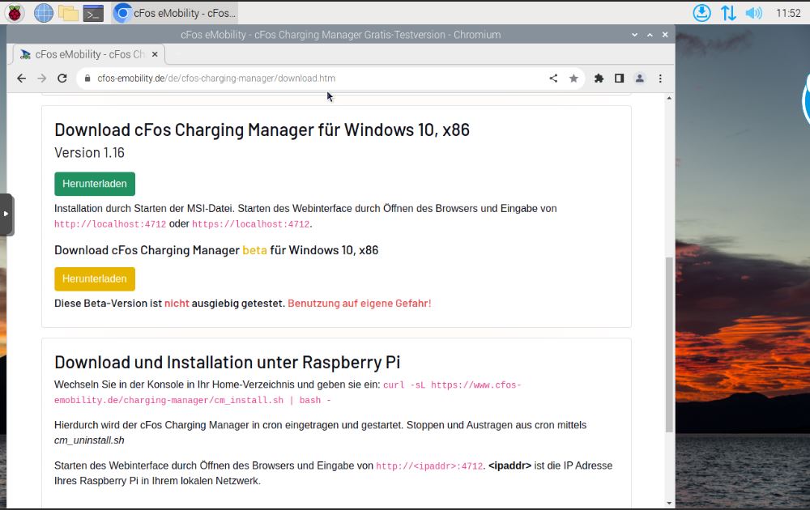Close the Chromium window
This screenshot has height=510, width=810.
[x=665, y=35]
